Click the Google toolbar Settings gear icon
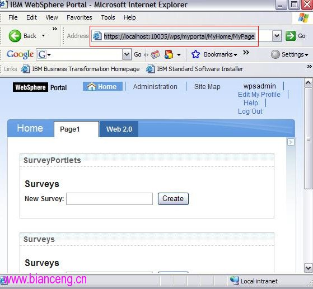This screenshot has height=289, width=313. 275,54
